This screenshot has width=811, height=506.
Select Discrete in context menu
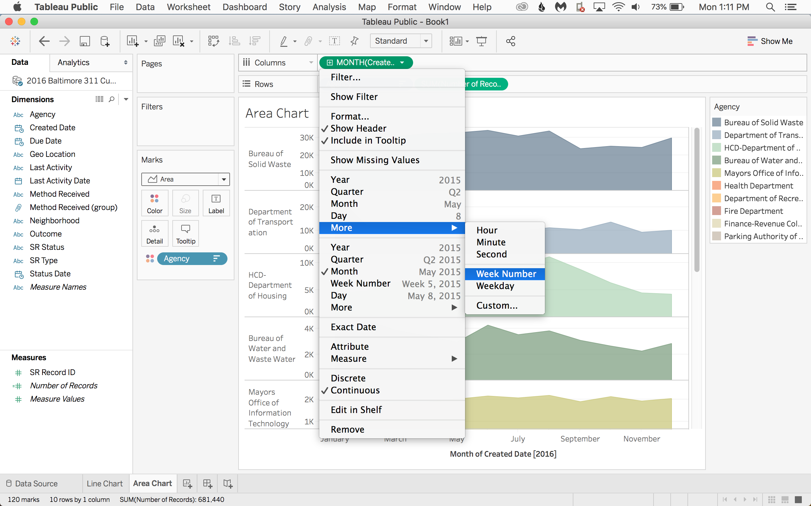point(392,378)
